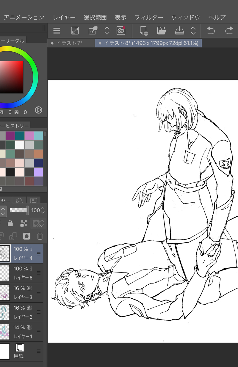Viewport: 238px width, 367px height.
Task: Pick the purple swatch in color history
Action: (10, 136)
